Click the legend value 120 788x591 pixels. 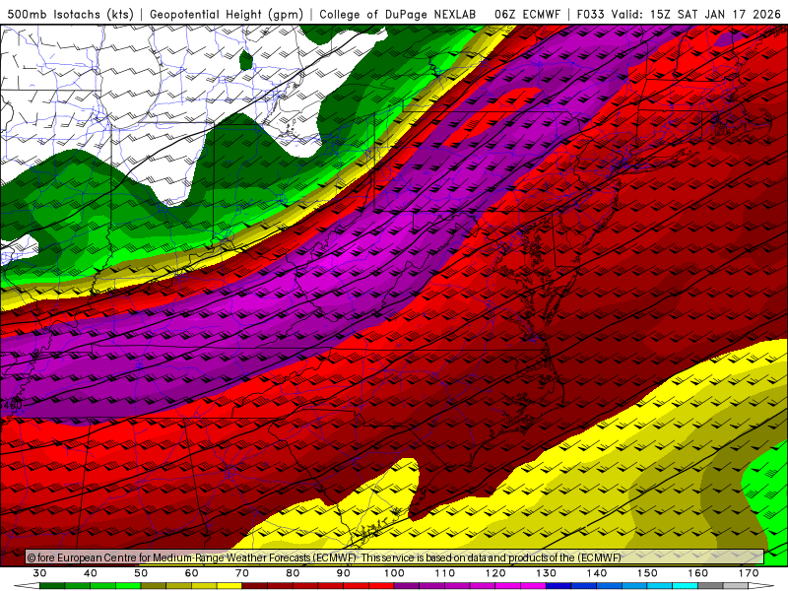pos(495,573)
